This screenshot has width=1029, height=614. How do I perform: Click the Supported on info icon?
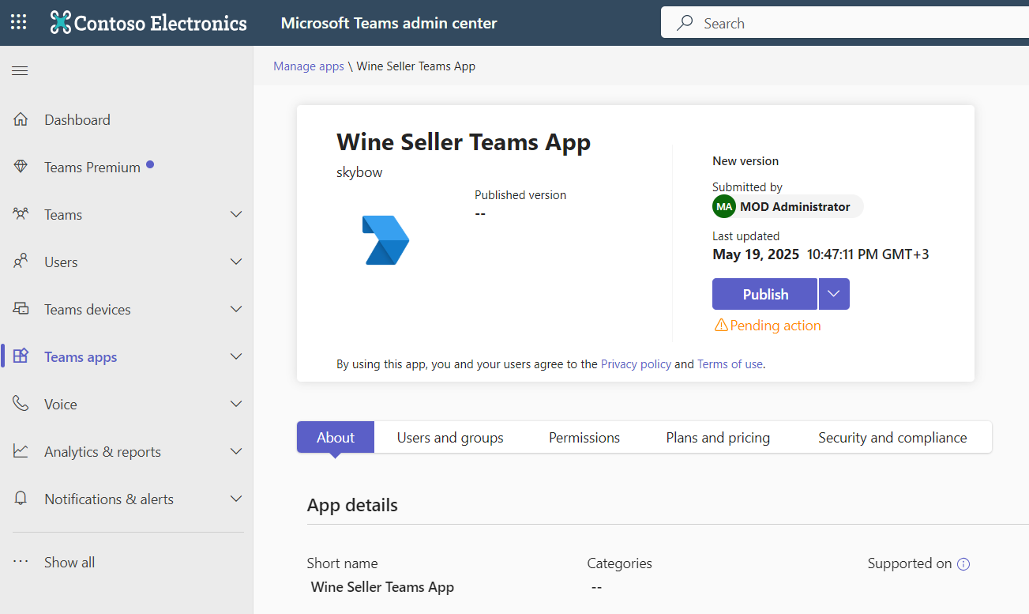tap(963, 564)
